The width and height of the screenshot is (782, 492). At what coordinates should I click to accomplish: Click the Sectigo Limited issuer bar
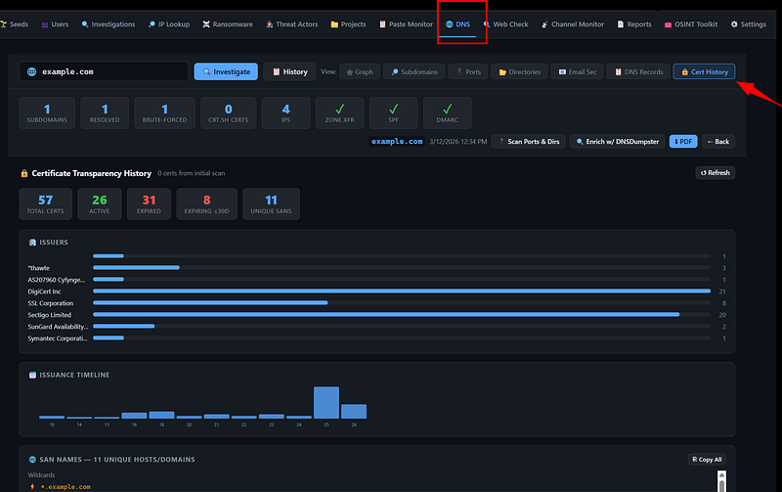pos(386,314)
